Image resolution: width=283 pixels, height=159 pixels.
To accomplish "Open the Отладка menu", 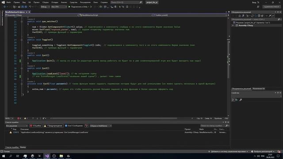I will pos(54,2).
